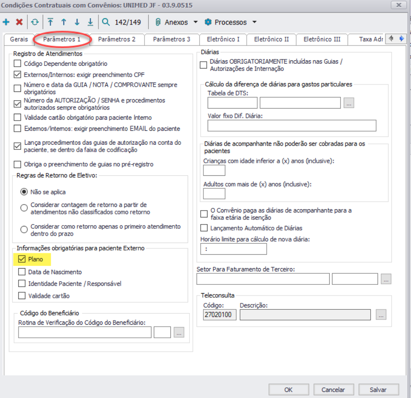Screen dimensions: 411x398
Task: Add a new record with the plus icon
Action: pos(6,22)
